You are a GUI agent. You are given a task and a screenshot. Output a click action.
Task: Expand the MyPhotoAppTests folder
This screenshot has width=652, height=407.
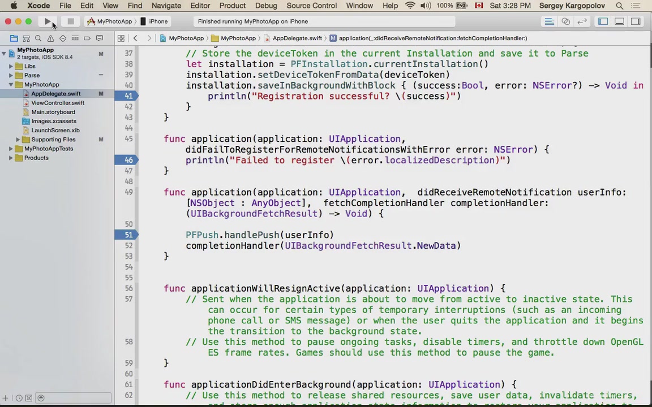coord(11,149)
